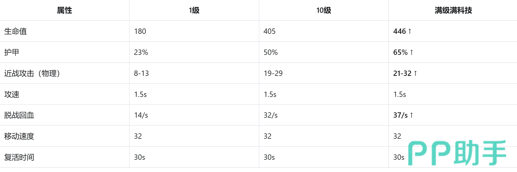The height and width of the screenshot is (172, 517).
Task: Click the up arrow after 21-32
Action: pyautogui.click(x=415, y=73)
